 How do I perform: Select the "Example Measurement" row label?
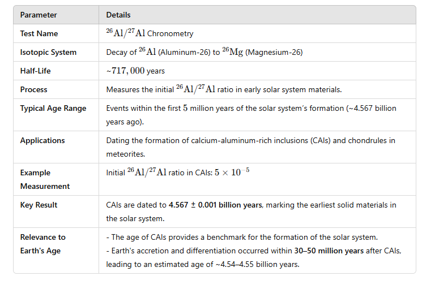pyautogui.click(x=45, y=179)
